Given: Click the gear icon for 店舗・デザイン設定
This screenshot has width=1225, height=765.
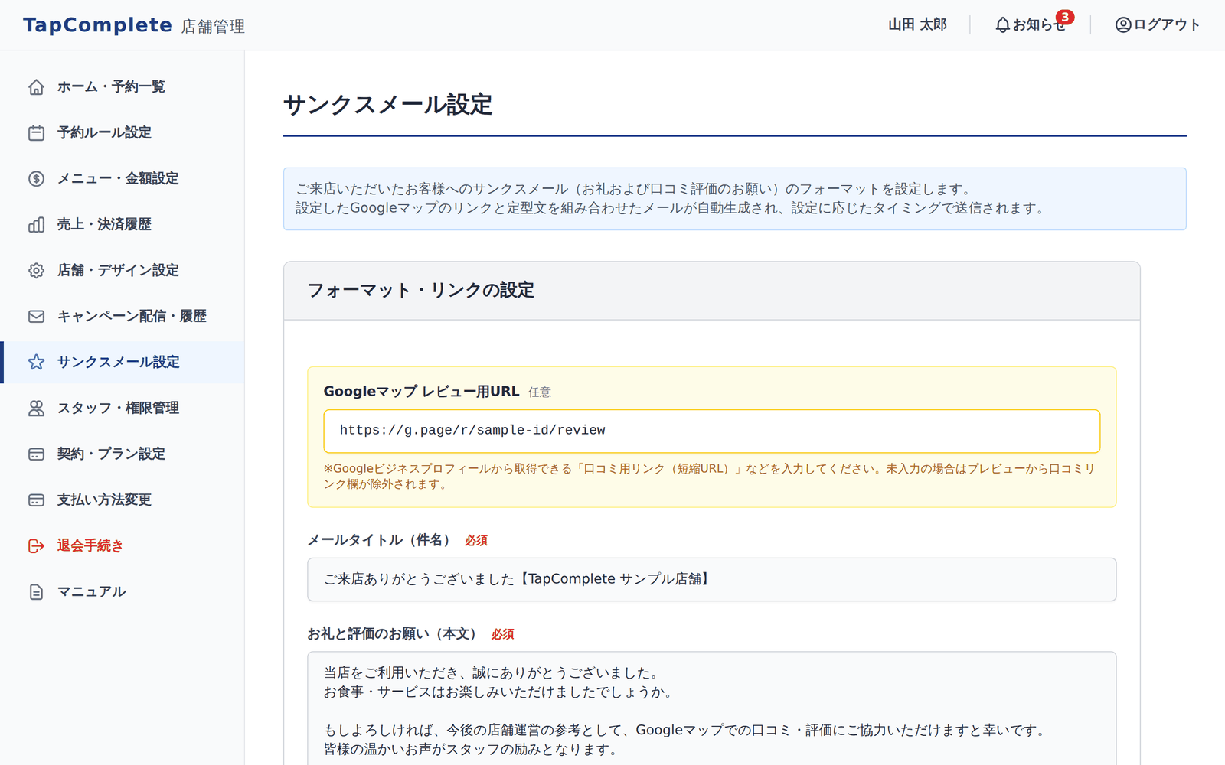Looking at the screenshot, I should point(36,270).
